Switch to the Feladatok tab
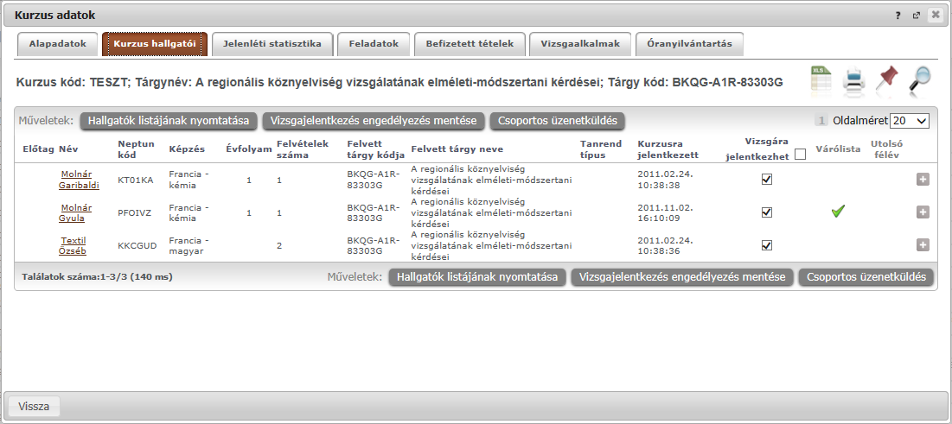The image size is (952, 424). pos(374,44)
